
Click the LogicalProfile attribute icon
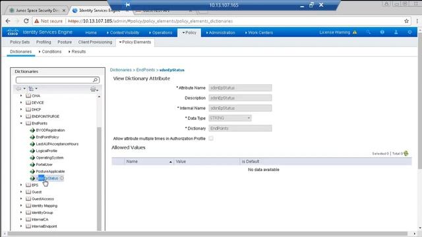32,151
